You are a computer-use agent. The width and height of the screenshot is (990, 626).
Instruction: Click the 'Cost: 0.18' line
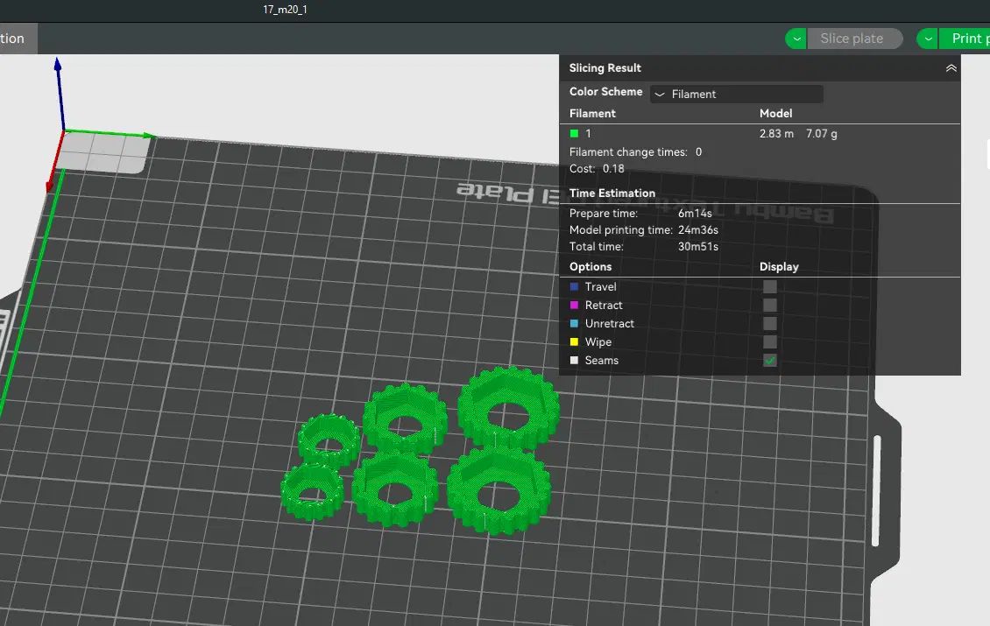(x=597, y=168)
